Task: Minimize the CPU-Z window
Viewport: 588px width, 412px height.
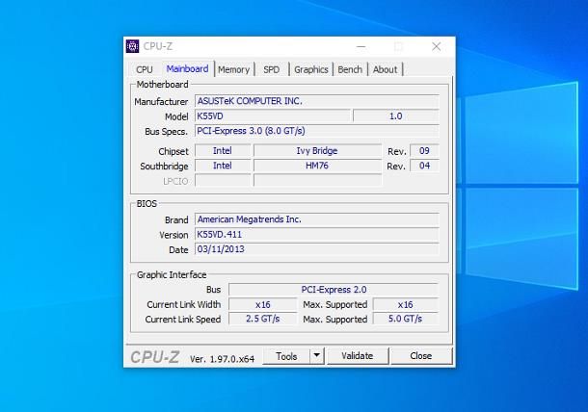Action: 361,46
